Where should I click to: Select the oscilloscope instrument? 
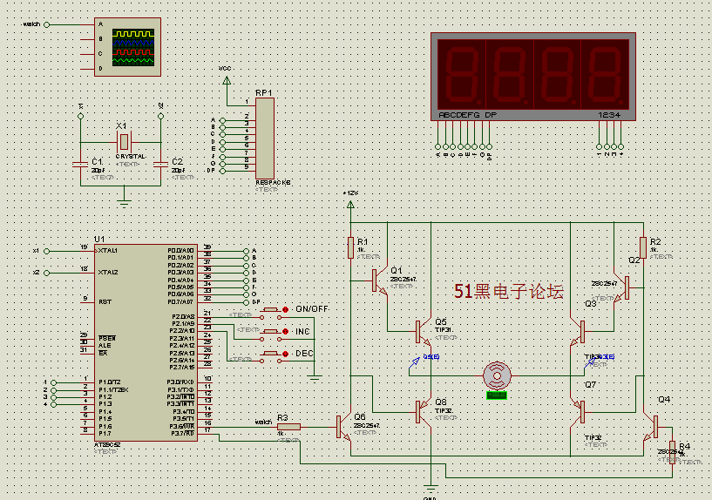(127, 47)
